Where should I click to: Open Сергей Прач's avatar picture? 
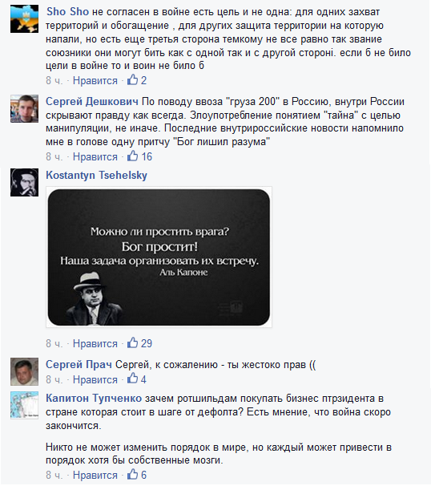25,371
